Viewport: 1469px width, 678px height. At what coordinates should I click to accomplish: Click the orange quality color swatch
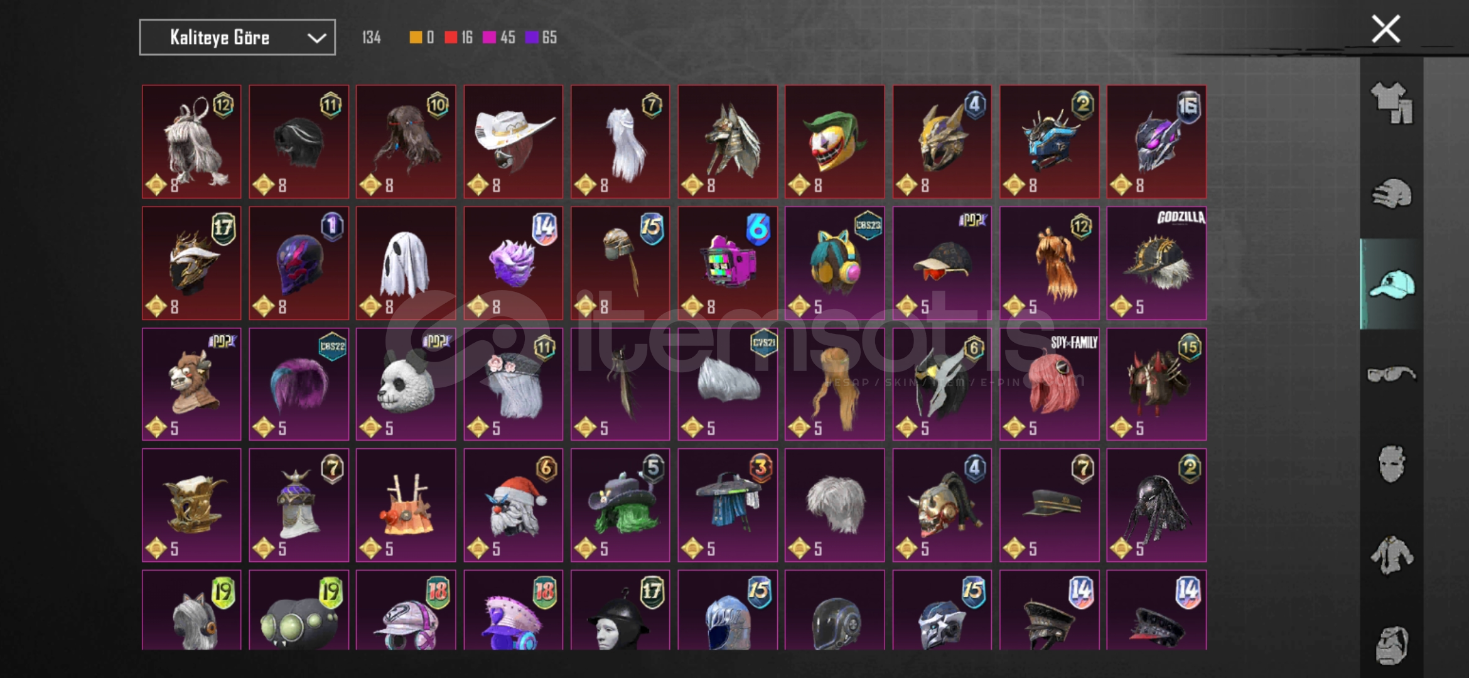coord(416,38)
